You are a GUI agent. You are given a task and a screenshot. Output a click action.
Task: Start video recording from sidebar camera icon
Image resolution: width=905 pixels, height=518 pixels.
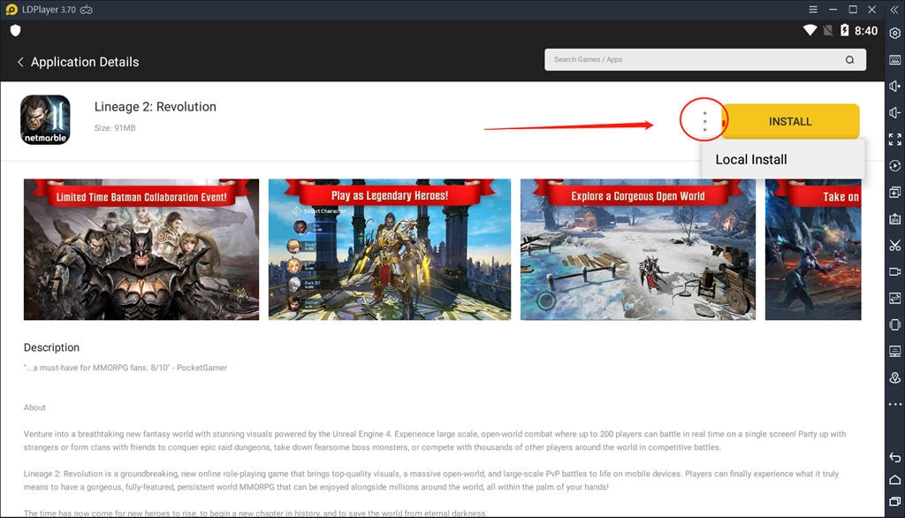(894, 272)
